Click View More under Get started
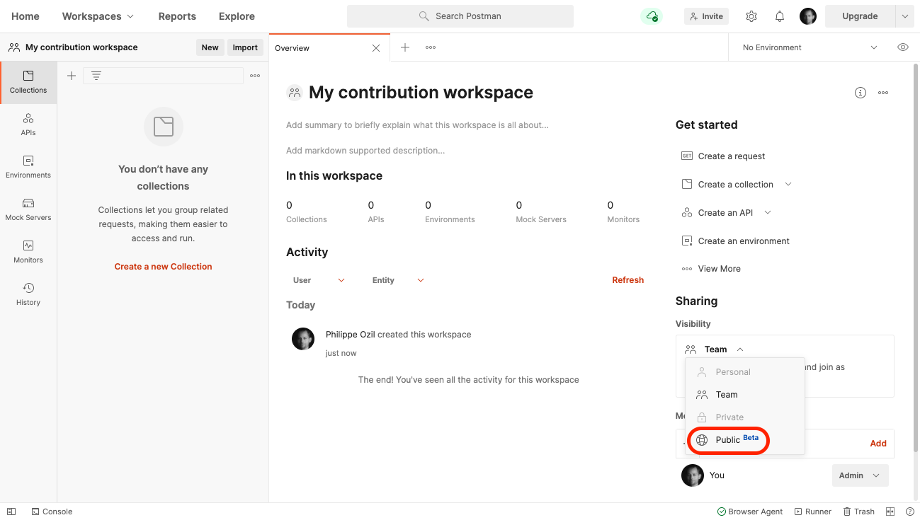 (x=711, y=269)
